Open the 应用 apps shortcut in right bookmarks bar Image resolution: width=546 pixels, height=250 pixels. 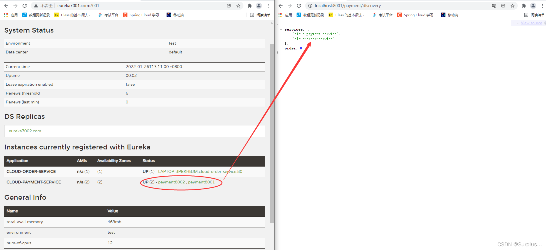[x=285, y=15]
